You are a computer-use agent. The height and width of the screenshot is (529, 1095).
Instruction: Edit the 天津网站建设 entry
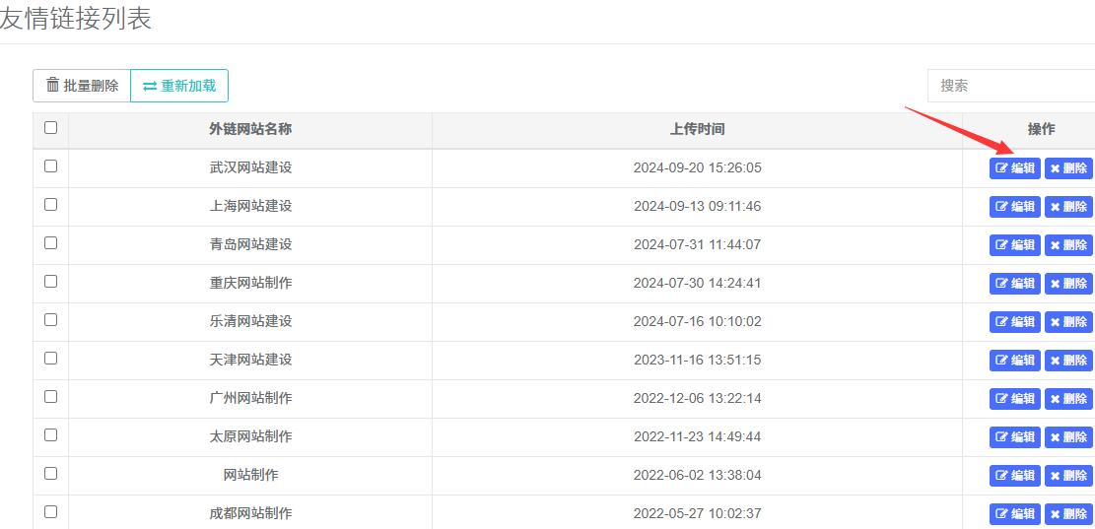tap(1014, 361)
